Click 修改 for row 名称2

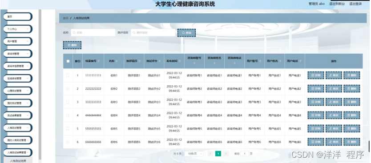tap(334, 89)
